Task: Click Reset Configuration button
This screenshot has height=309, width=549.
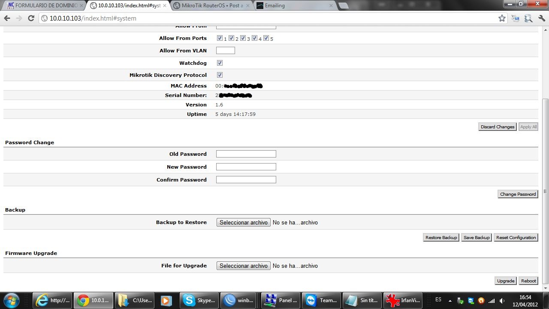Action: tap(516, 237)
